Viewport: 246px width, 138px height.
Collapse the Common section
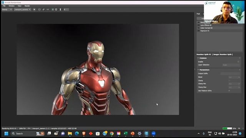pyautogui.click(x=198, y=58)
